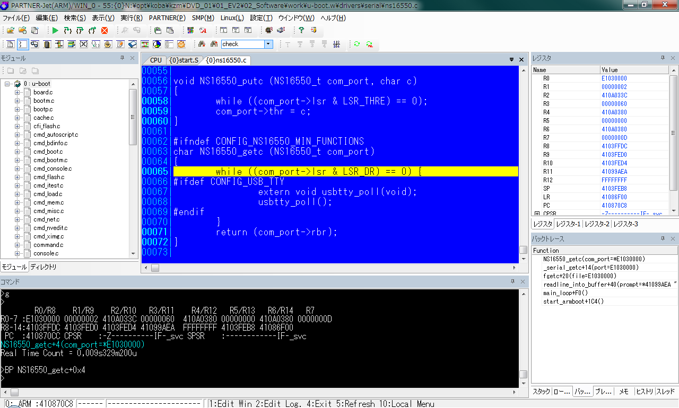
Task: Click the pie chart icon in toolbar
Action: 157,45
